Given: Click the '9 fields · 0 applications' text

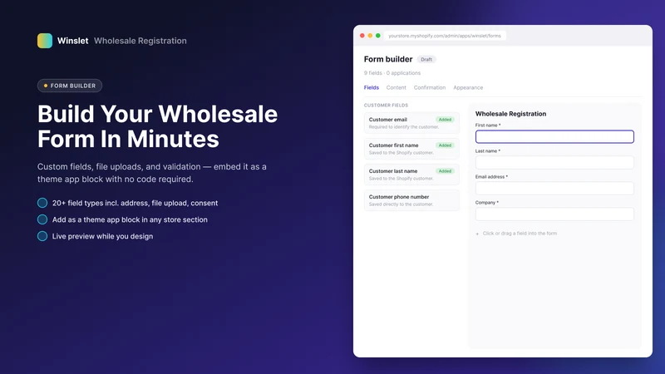Looking at the screenshot, I should pyautogui.click(x=392, y=73).
